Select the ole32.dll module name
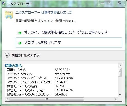 click(x=60, y=86)
